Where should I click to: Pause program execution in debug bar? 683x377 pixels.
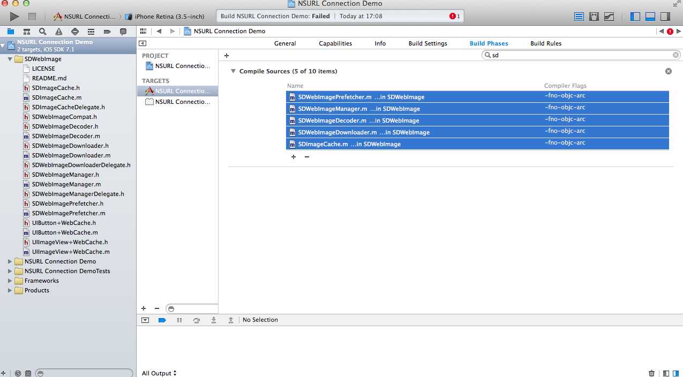click(179, 320)
